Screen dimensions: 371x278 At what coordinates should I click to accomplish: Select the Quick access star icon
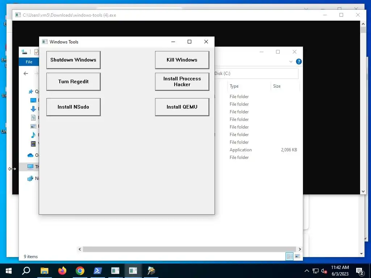(30, 92)
